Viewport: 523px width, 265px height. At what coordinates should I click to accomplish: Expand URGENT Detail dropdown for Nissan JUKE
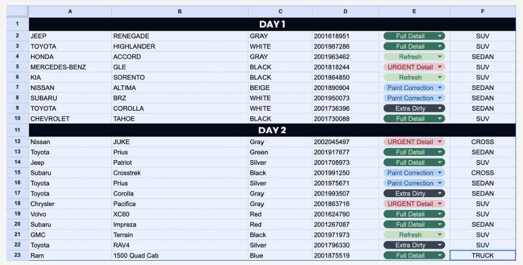440,142
